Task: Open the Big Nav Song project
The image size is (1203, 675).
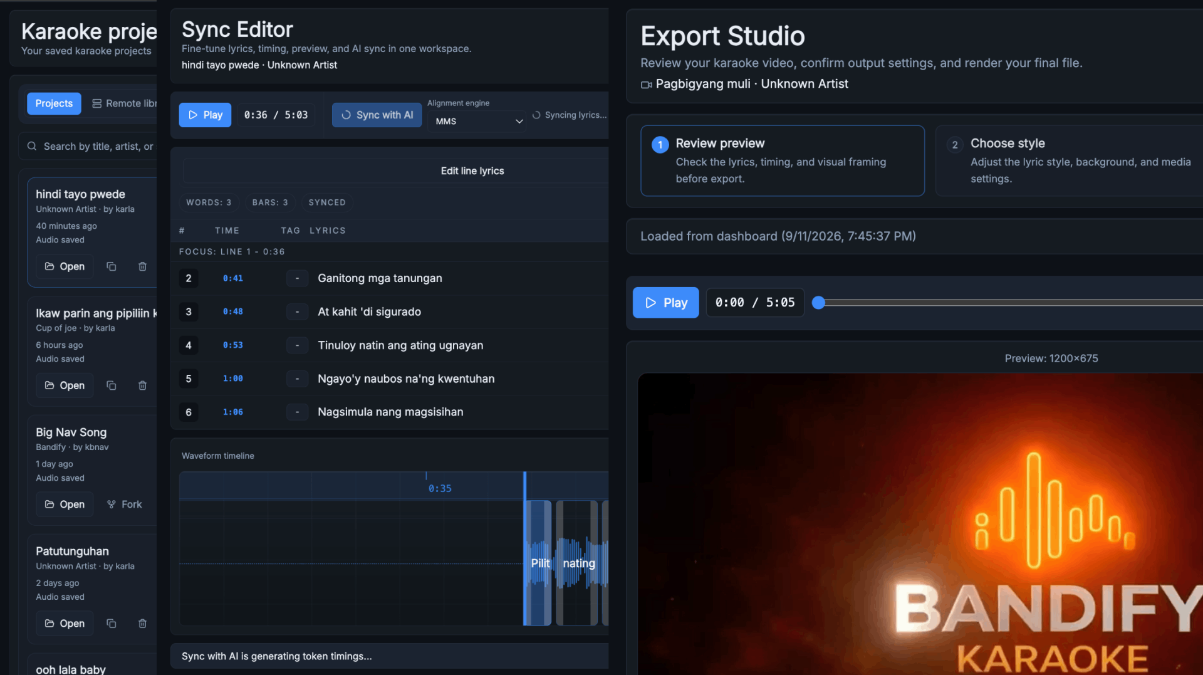Action: pos(65,505)
